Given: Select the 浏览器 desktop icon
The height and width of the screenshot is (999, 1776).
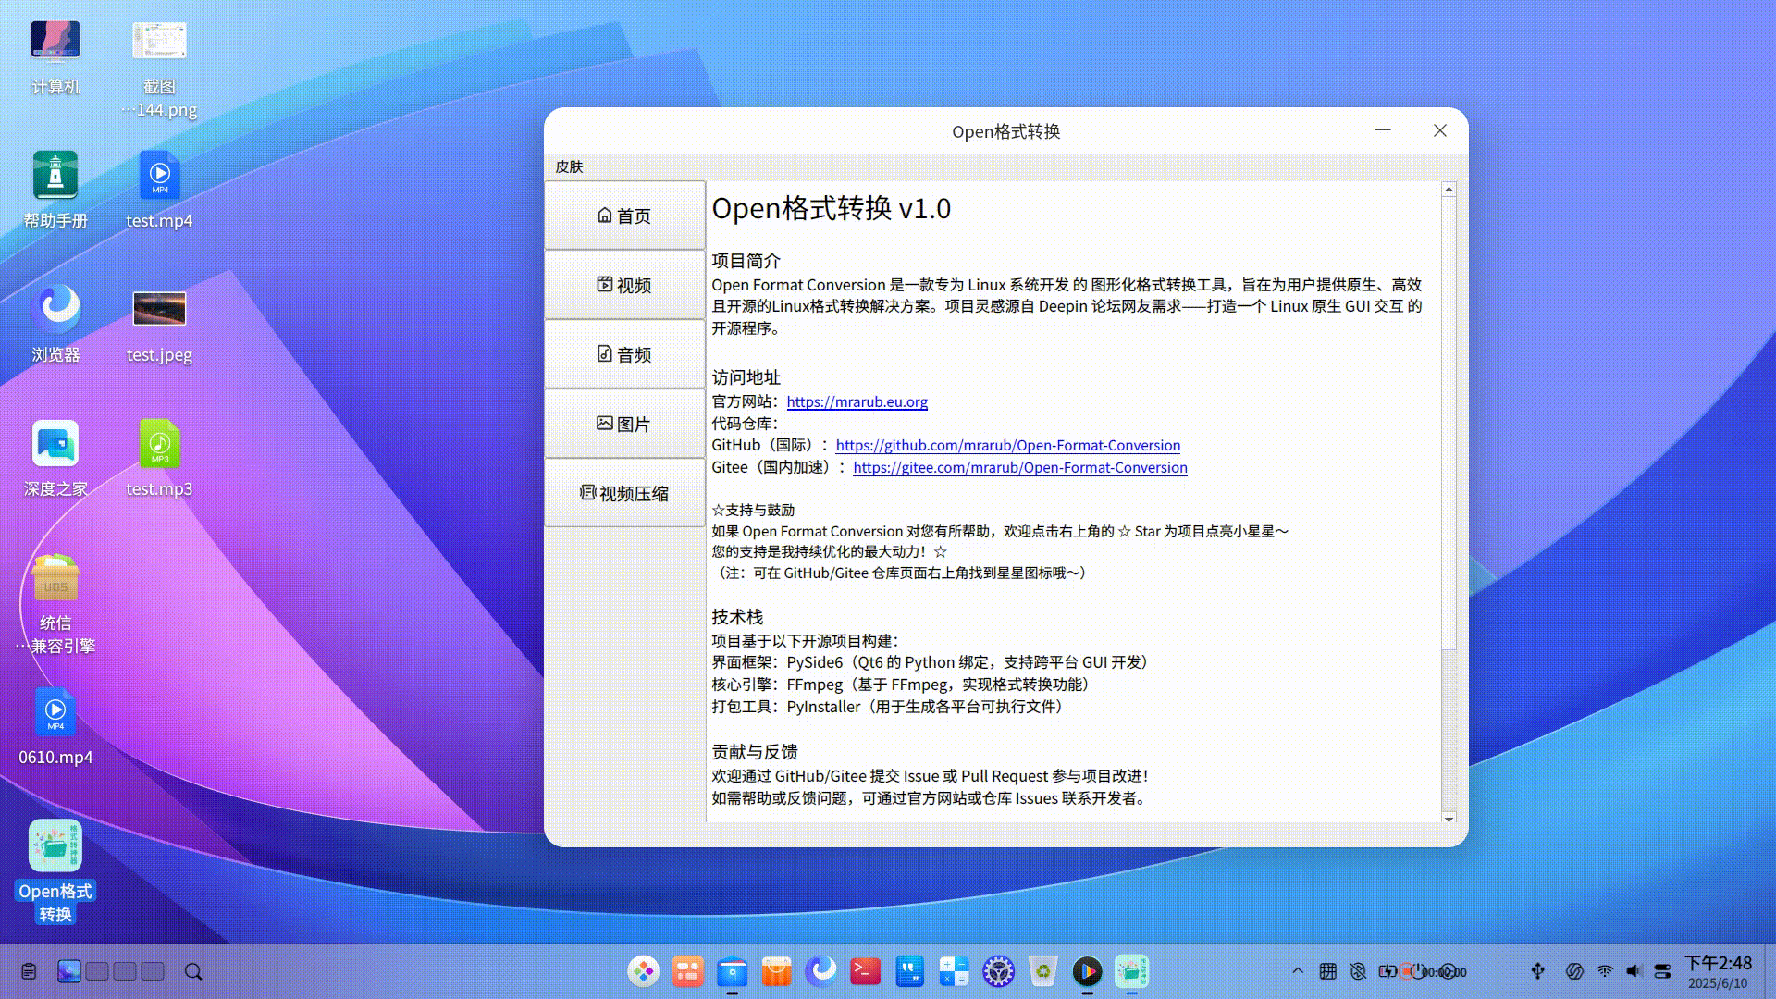Looking at the screenshot, I should pos(55,324).
